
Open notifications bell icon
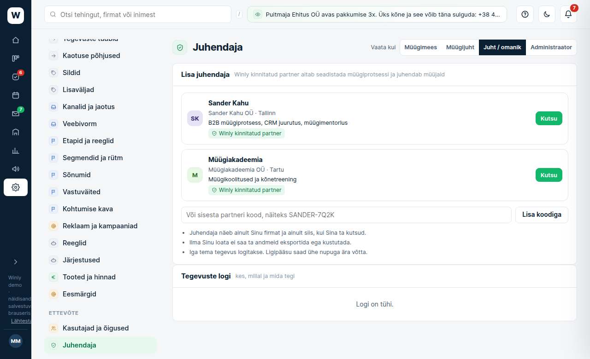pyautogui.click(x=568, y=14)
